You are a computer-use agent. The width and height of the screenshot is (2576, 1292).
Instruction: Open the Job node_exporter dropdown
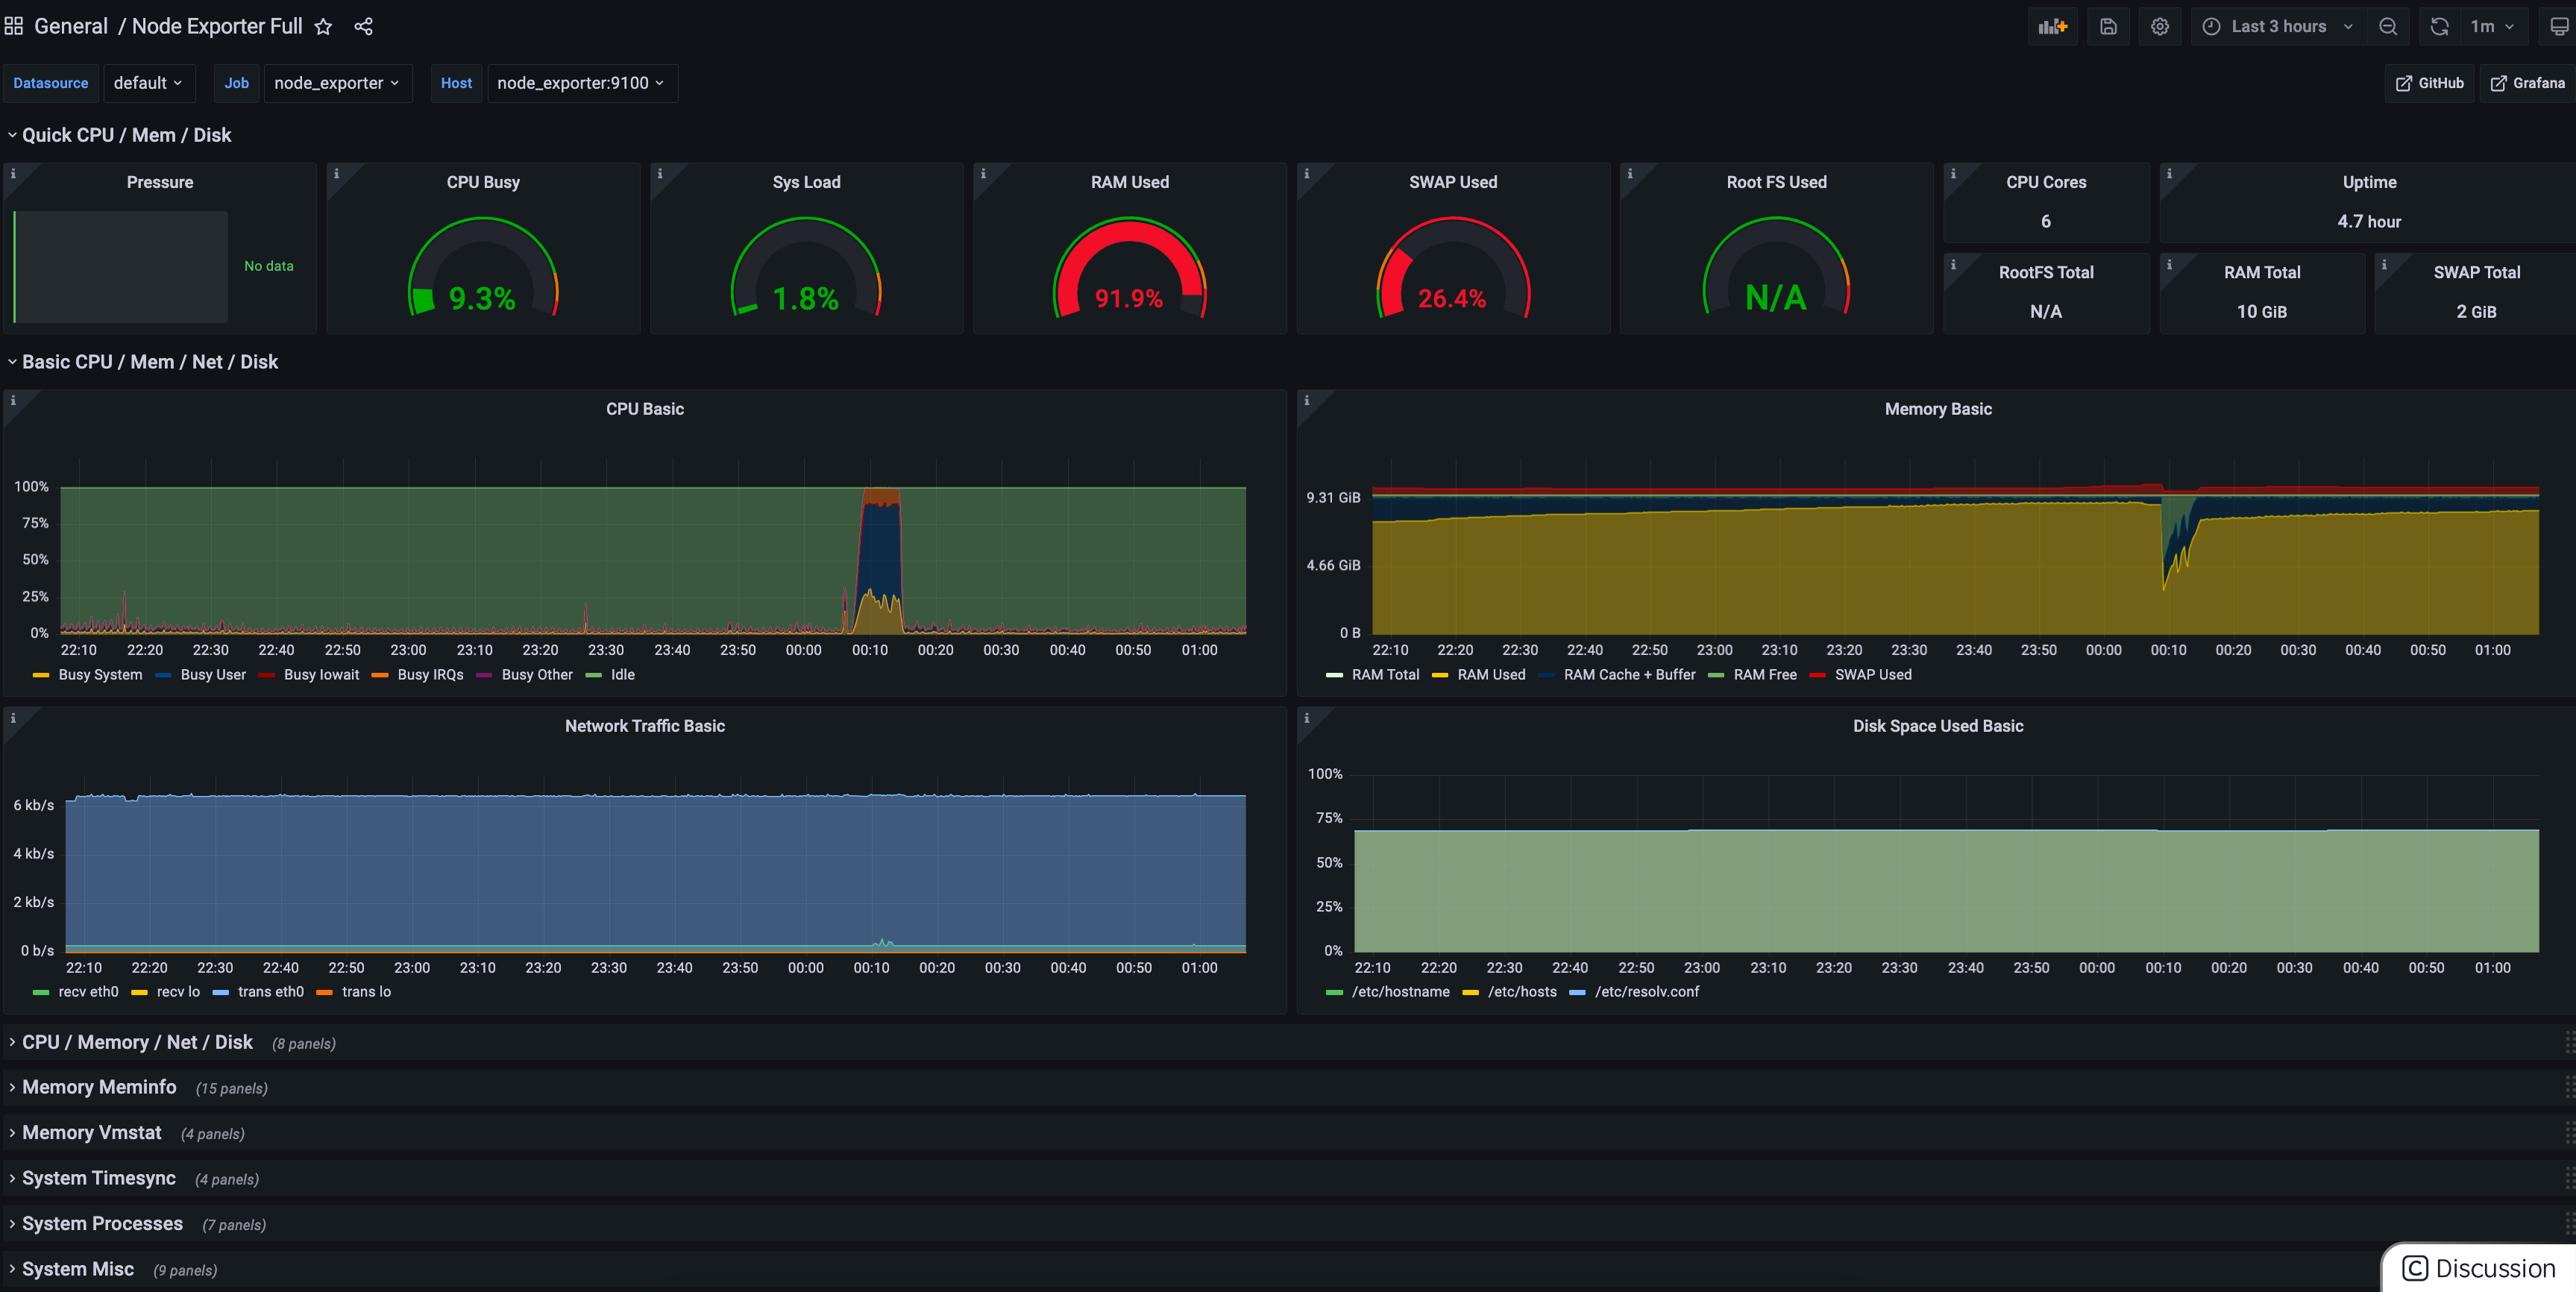pyautogui.click(x=337, y=83)
